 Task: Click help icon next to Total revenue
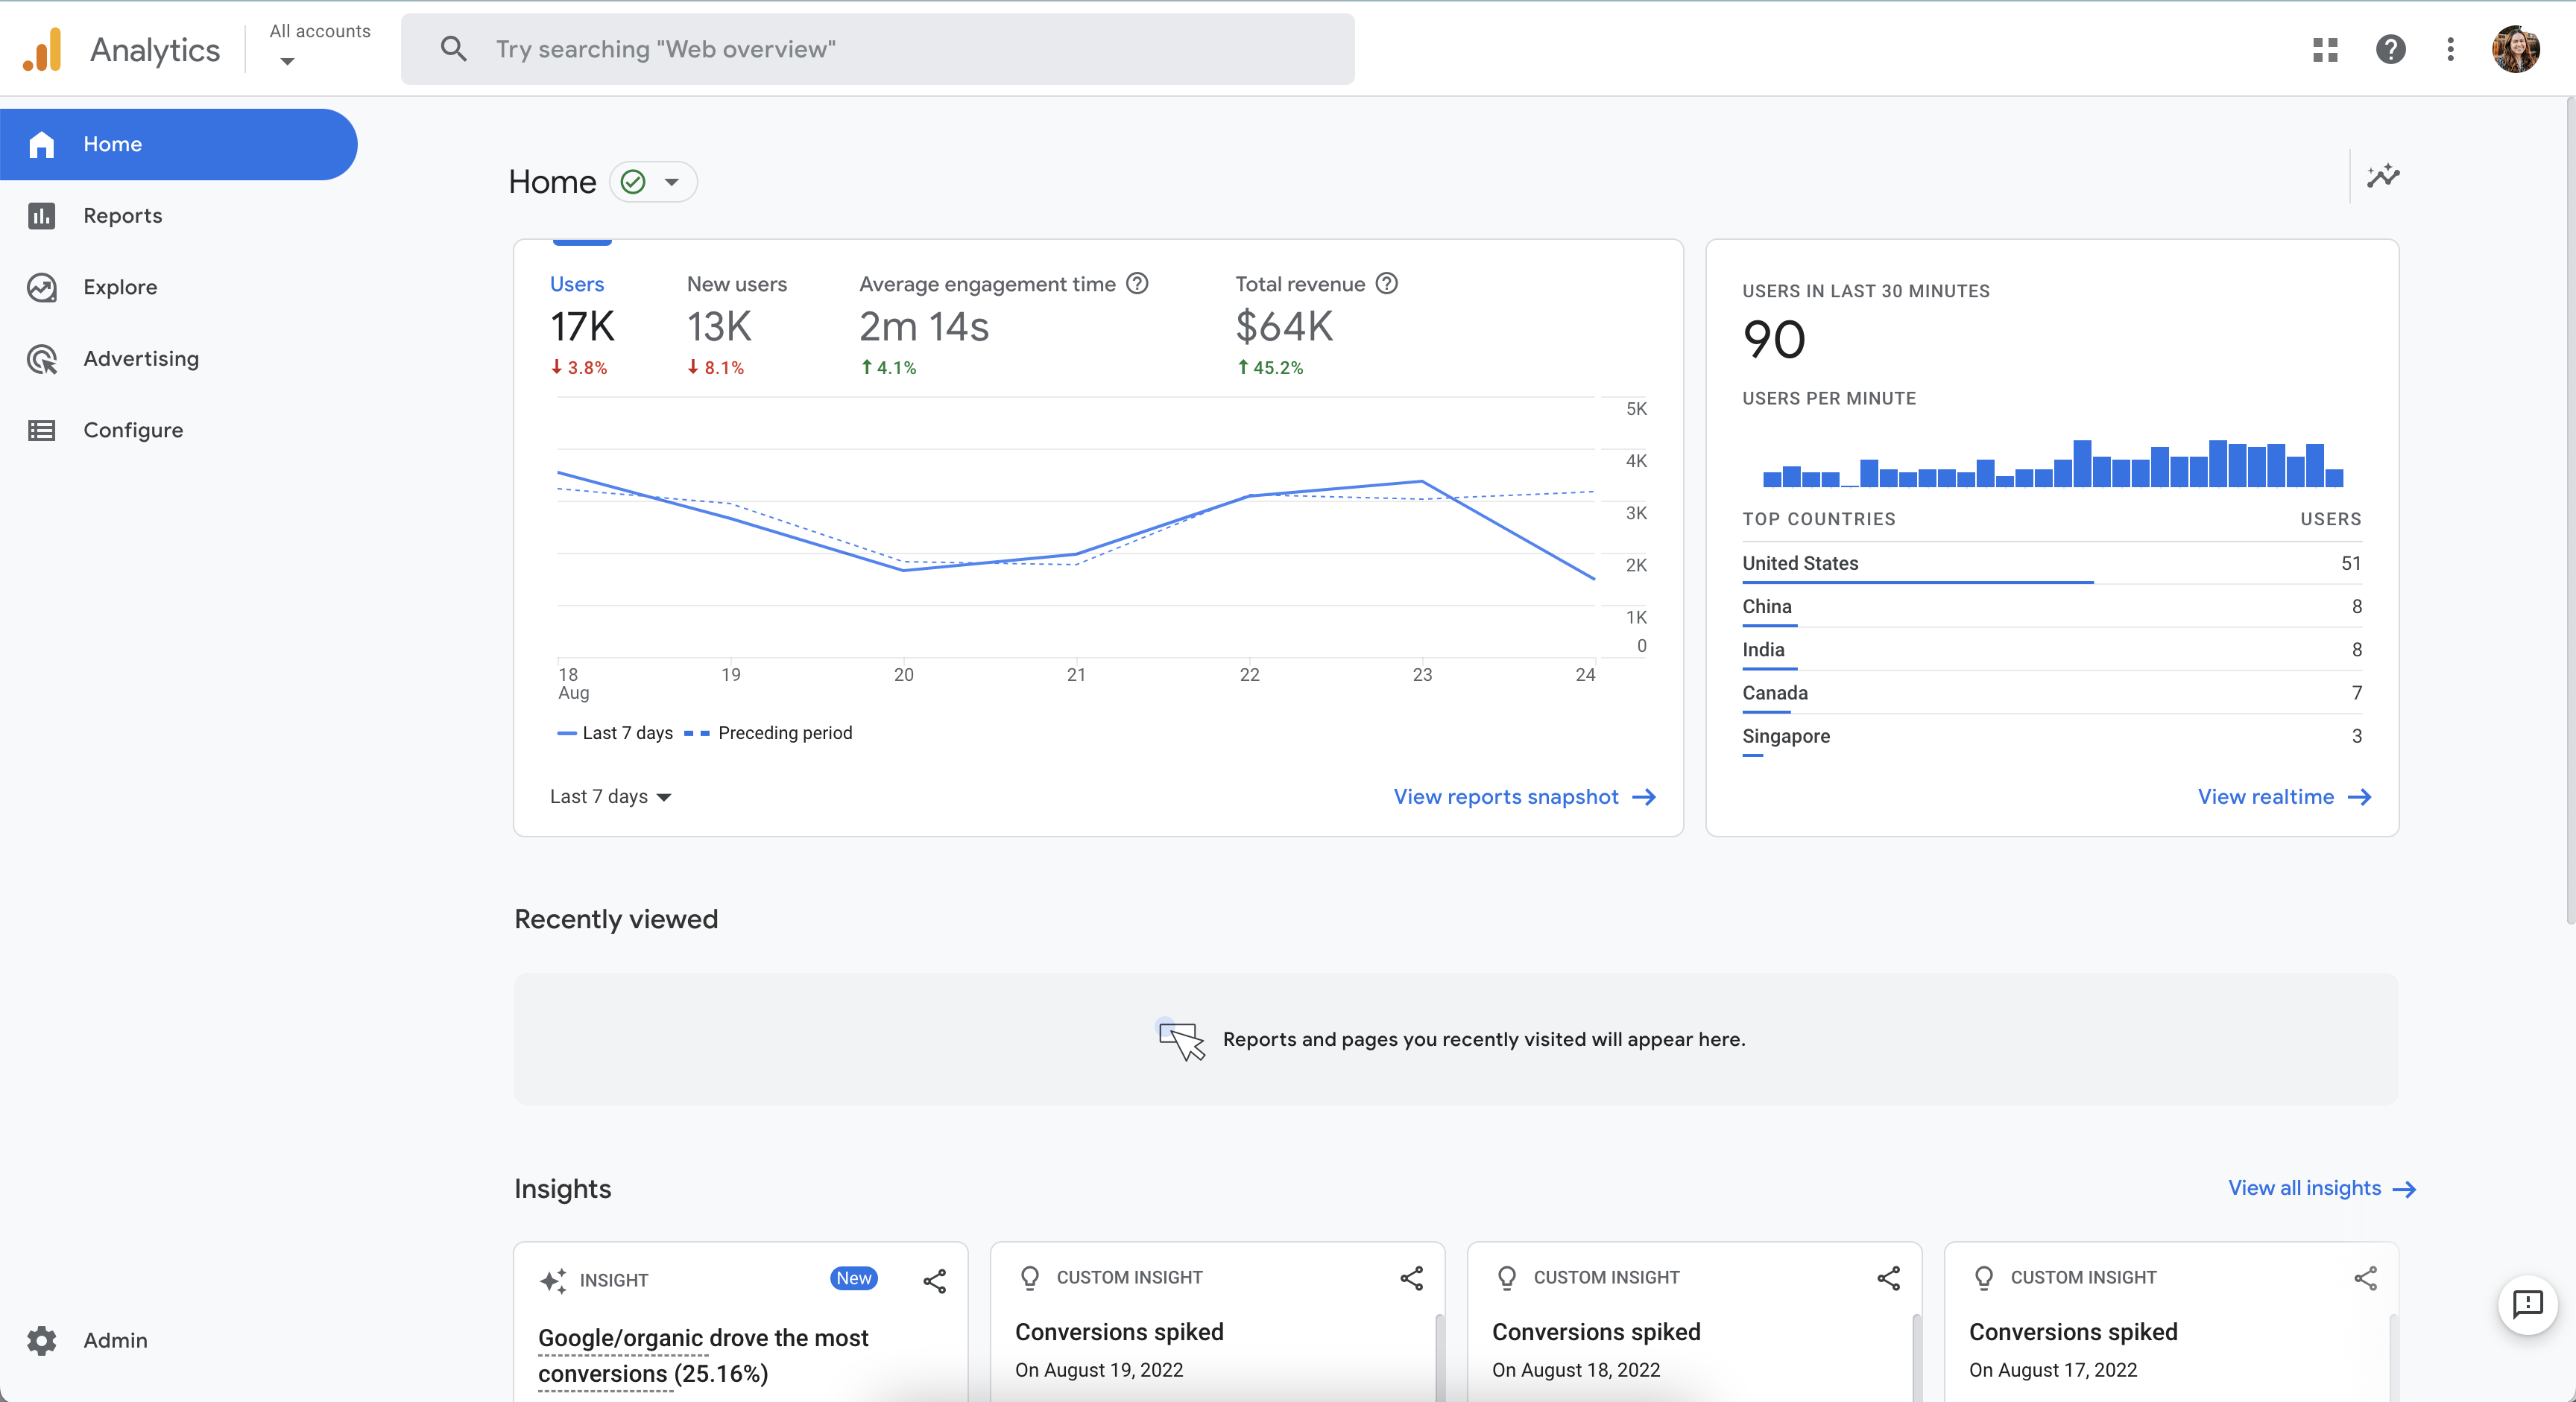pos(1386,284)
